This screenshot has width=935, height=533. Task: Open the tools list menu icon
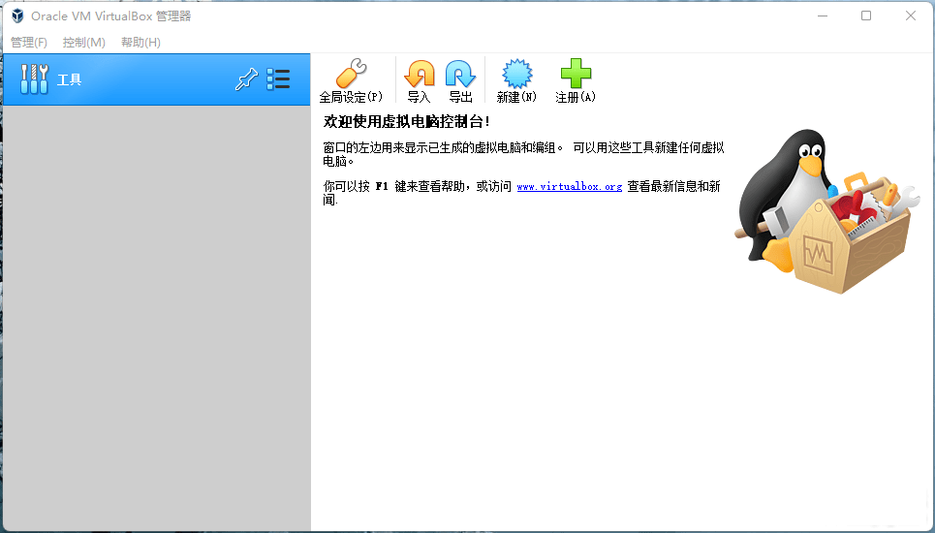[279, 79]
